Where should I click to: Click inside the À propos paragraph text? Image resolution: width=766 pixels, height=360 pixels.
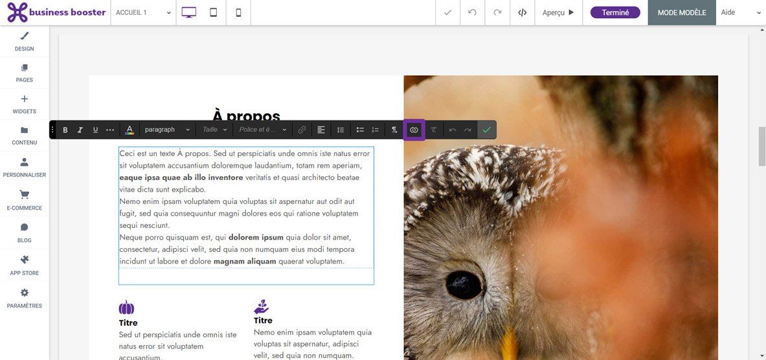coord(245,208)
